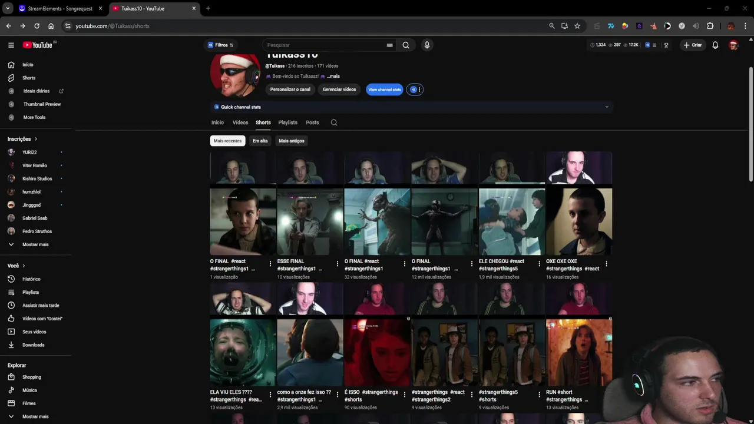
Task: Click the address bar URL
Action: [112, 26]
